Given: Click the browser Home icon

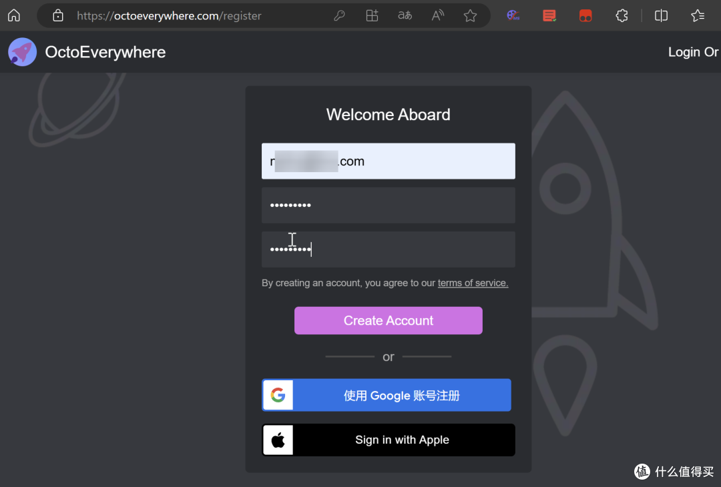Looking at the screenshot, I should pos(14,15).
